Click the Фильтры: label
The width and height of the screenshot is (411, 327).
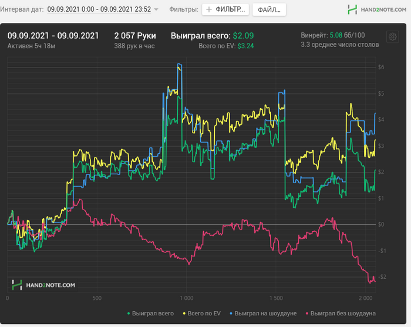click(x=184, y=9)
